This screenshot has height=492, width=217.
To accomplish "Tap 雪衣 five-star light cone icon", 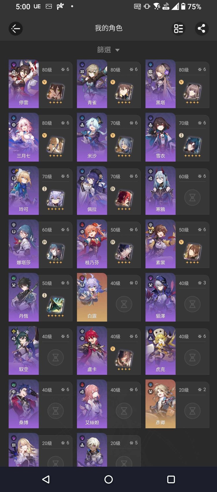I will coord(192,146).
